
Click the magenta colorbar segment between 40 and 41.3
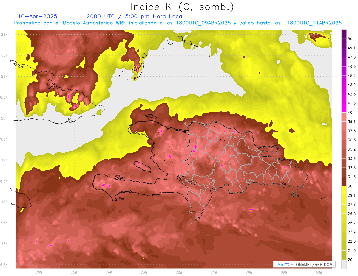point(344,108)
